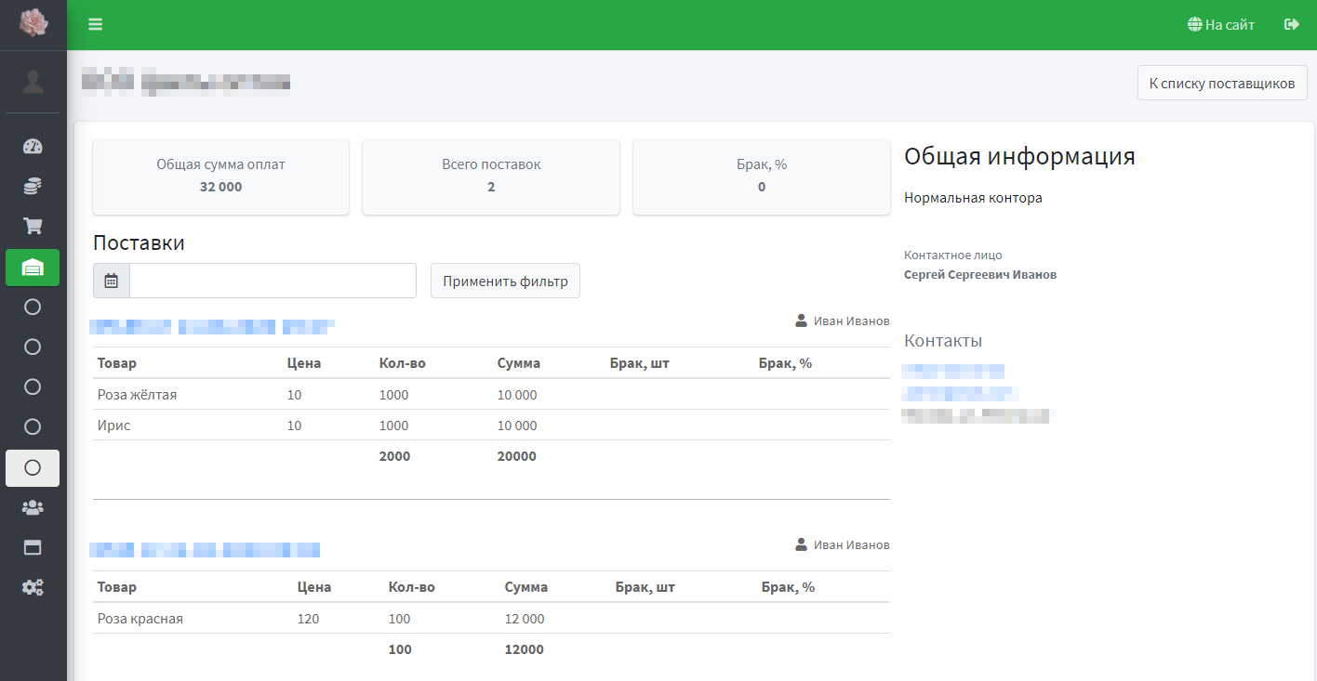Viewport: 1317px width, 681px height.
Task: Open the shopping cart sidebar icon
Action: (x=33, y=227)
